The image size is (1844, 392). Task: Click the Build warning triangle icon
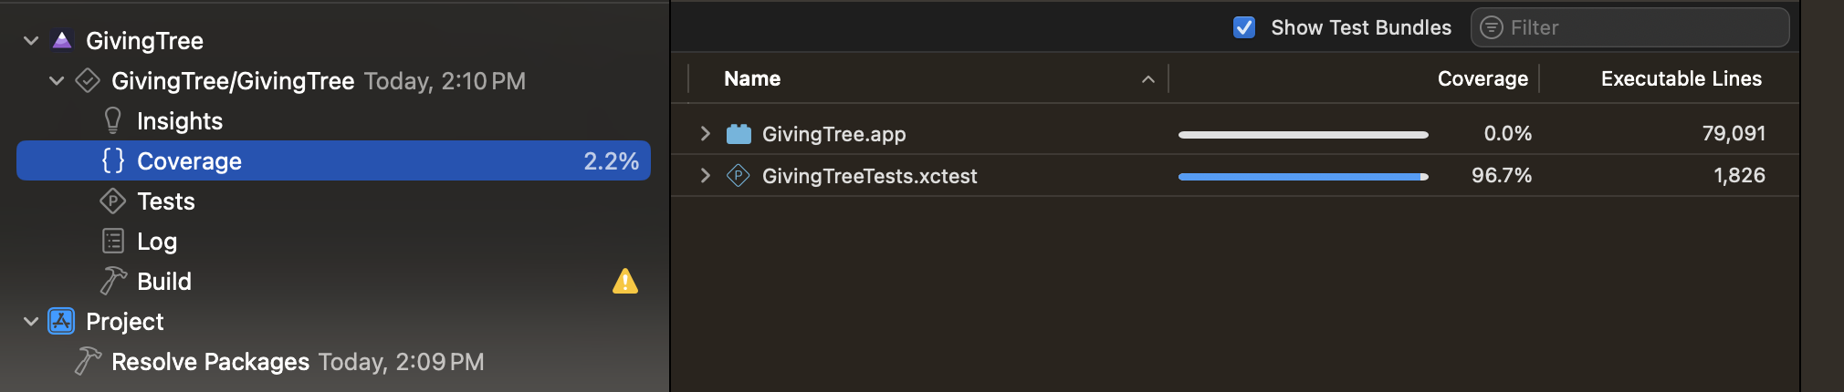coord(625,282)
